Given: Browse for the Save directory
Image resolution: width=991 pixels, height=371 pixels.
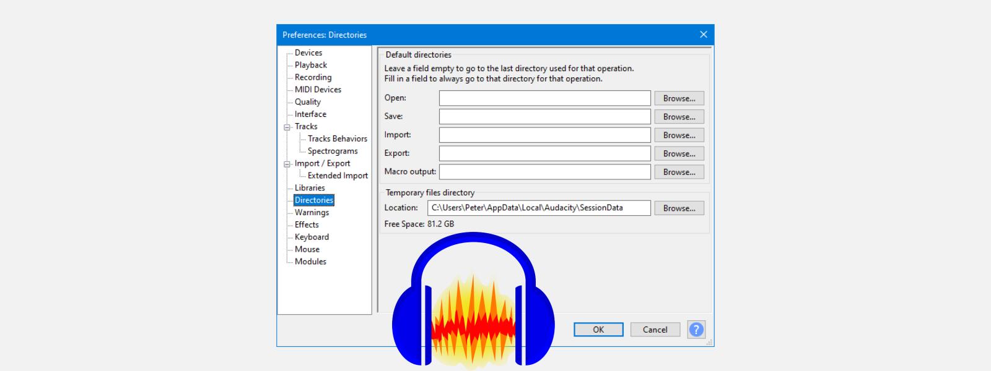Looking at the screenshot, I should [679, 117].
